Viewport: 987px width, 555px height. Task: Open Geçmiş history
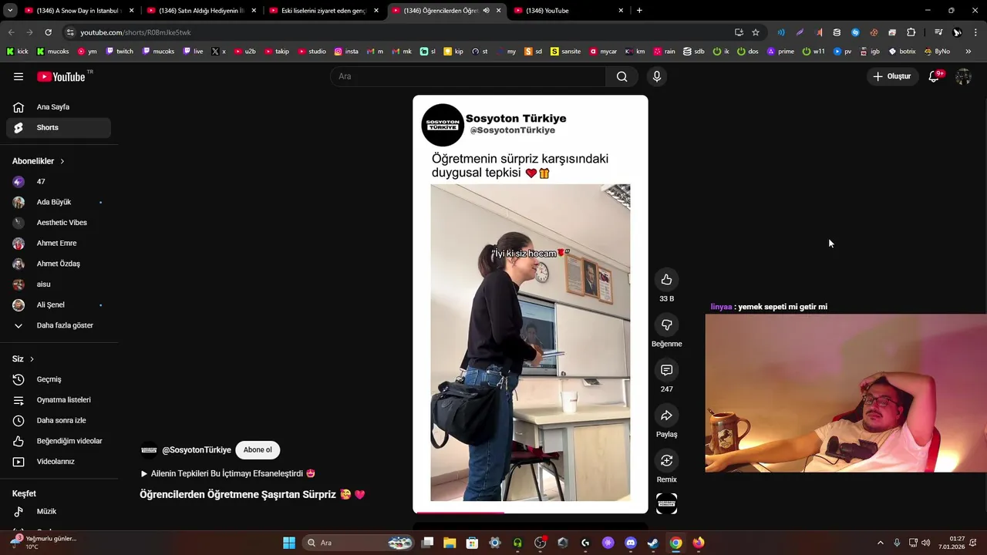point(59,379)
